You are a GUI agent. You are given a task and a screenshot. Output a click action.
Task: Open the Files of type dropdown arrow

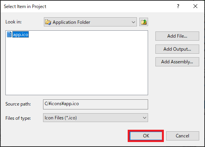point(145,118)
